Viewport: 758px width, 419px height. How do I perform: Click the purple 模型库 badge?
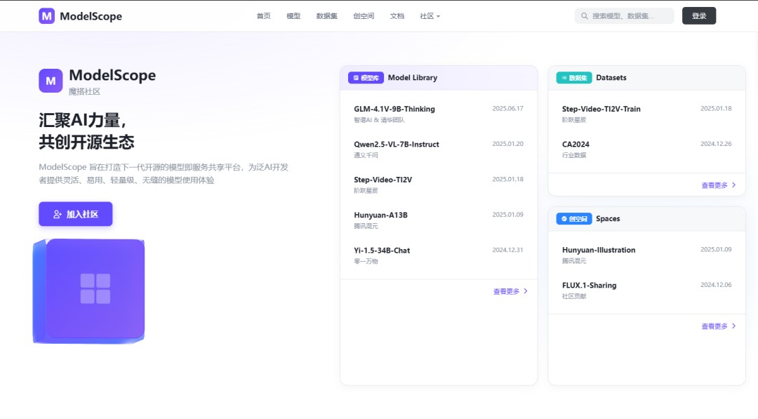point(366,78)
